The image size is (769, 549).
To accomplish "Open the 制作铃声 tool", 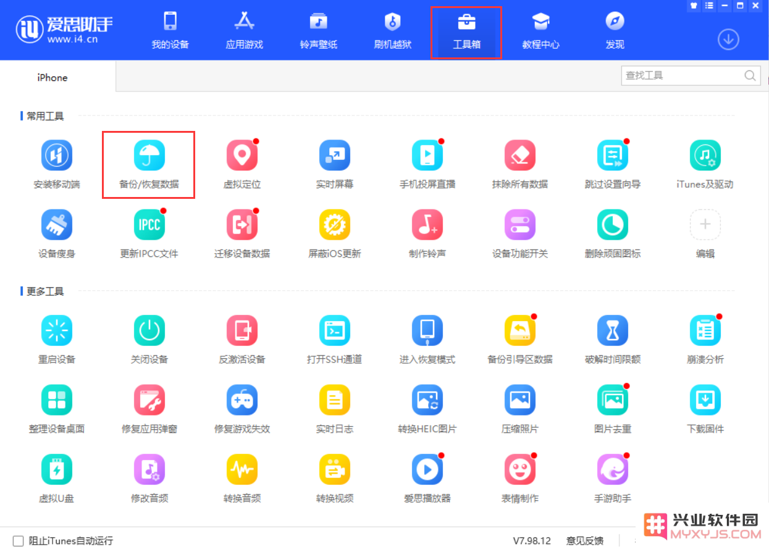I will pos(427,233).
